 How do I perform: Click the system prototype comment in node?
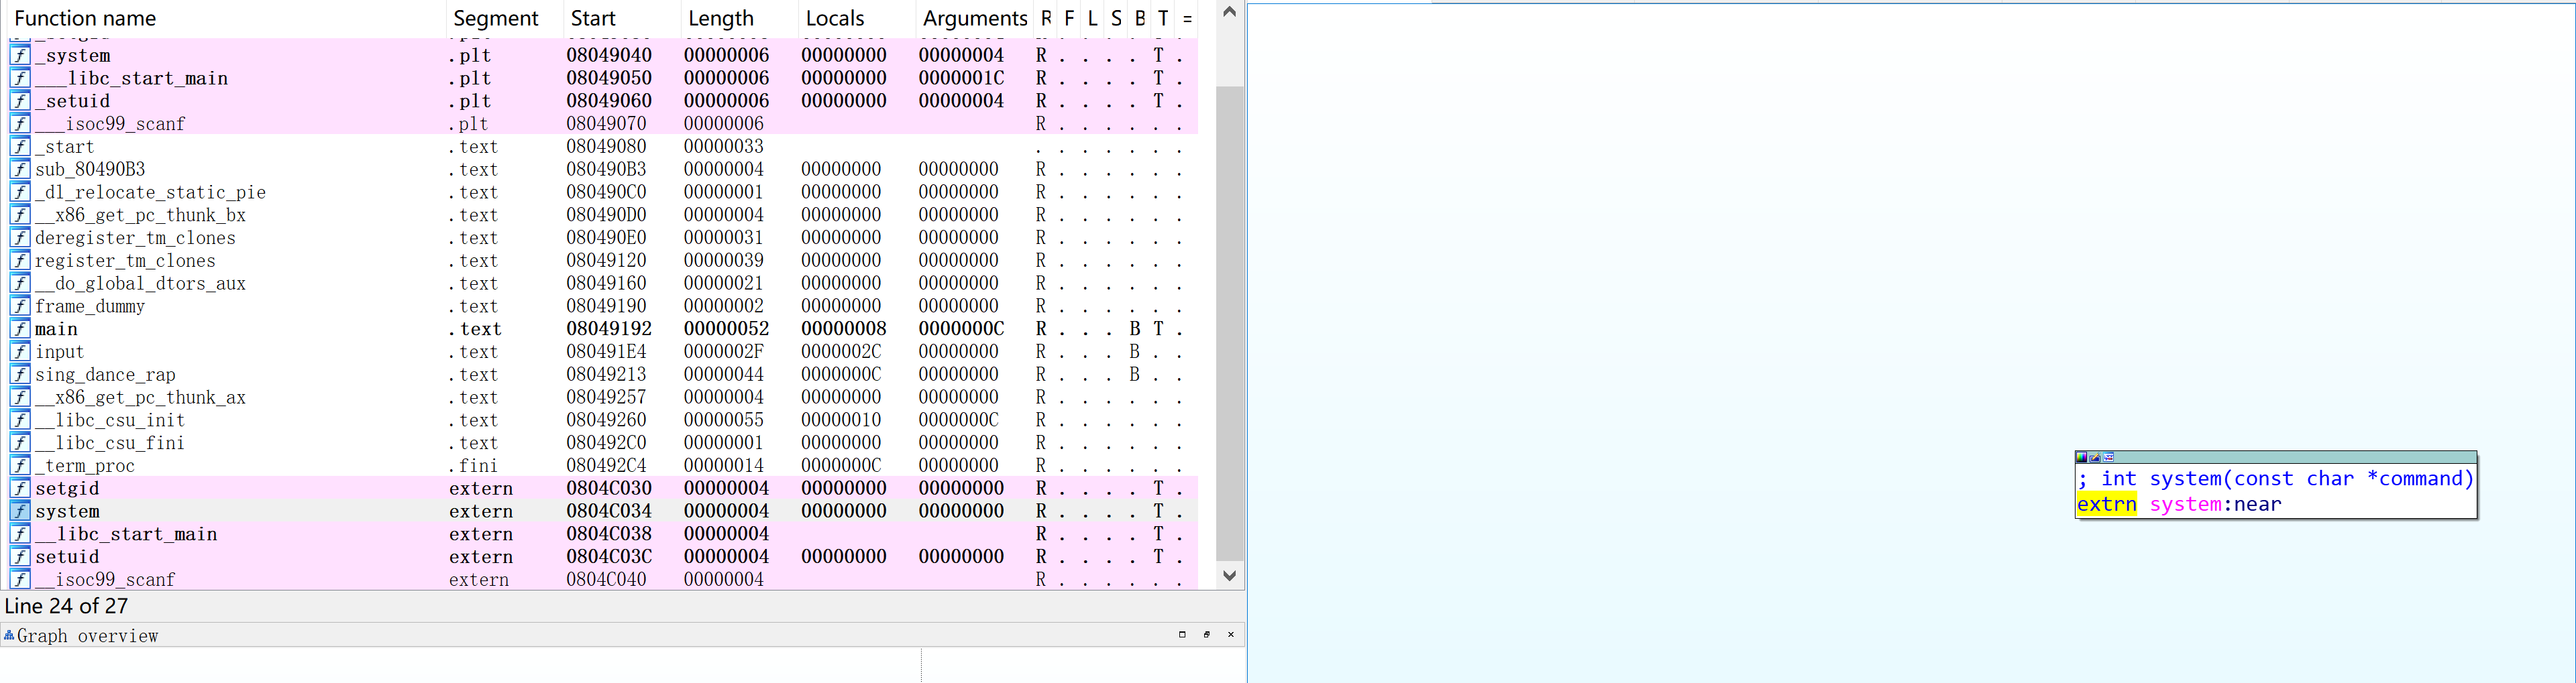click(x=2276, y=479)
